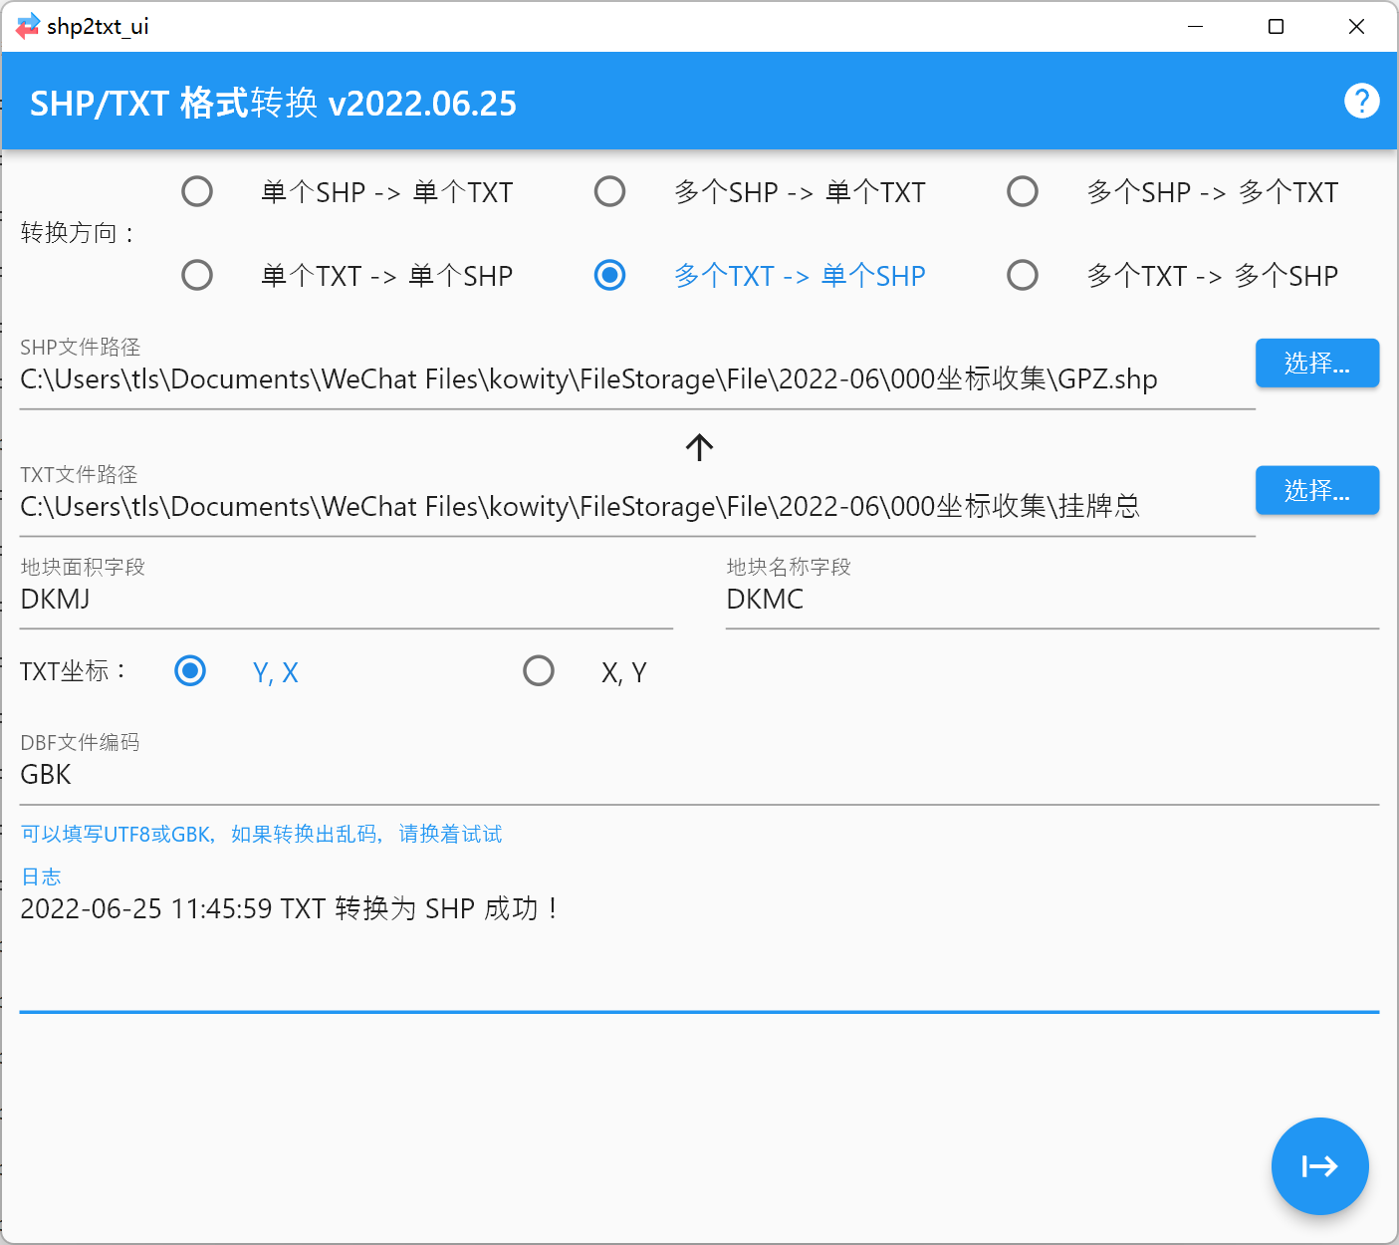This screenshot has height=1245, width=1399.
Task: Minimize the shp2txt_ui window
Action: [x=1196, y=27]
